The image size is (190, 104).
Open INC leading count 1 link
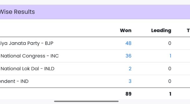pyautogui.click(x=170, y=56)
